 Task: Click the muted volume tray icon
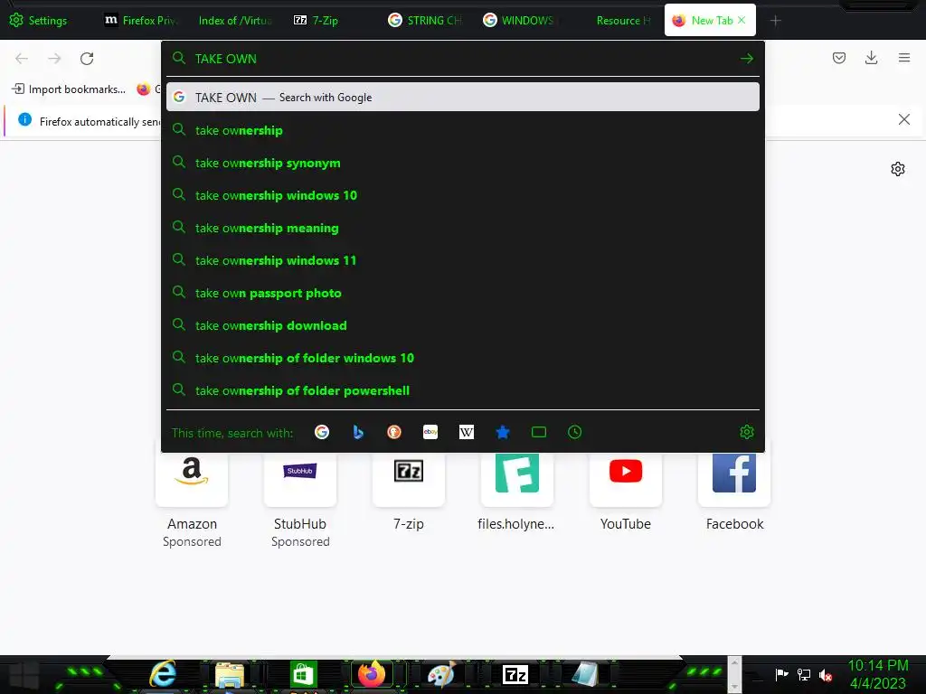(826, 675)
